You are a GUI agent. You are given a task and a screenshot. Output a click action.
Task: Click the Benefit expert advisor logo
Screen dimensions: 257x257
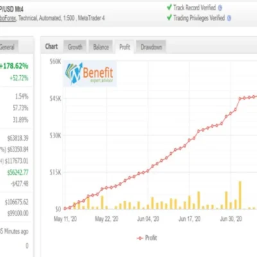[x=90, y=74]
